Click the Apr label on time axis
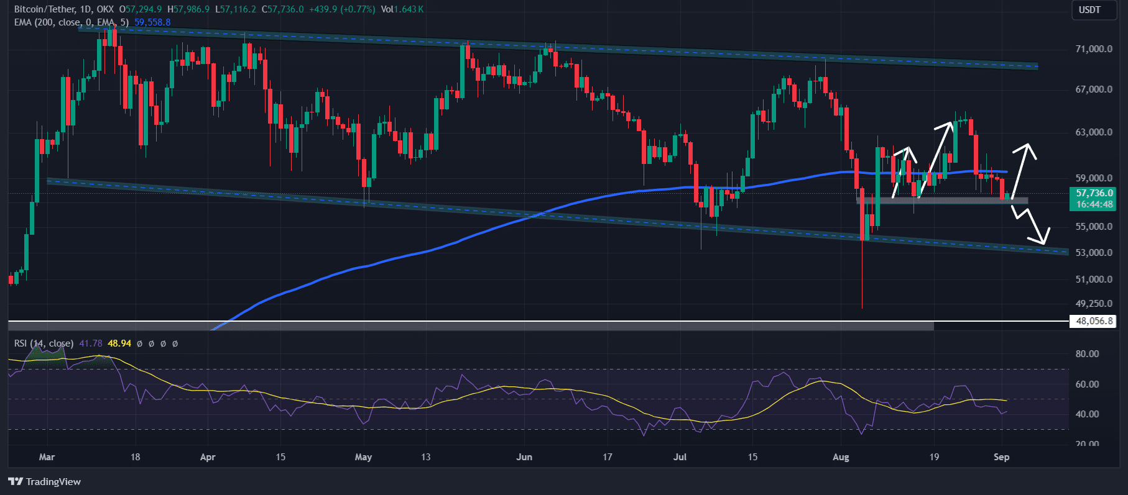The height and width of the screenshot is (495, 1128). click(x=208, y=457)
